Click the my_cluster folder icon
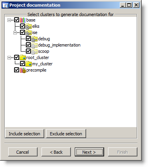This screenshot has width=148, height=167. (29, 64)
